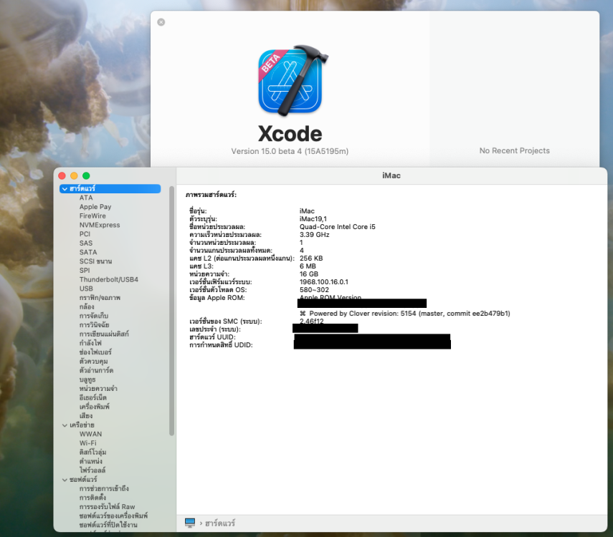This screenshot has width=613, height=537.
Task: Select กล้อง camera item
Action: (87, 306)
